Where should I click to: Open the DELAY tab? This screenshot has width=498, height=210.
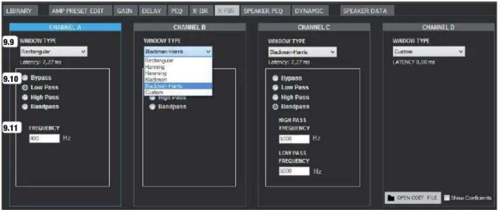tap(151, 11)
